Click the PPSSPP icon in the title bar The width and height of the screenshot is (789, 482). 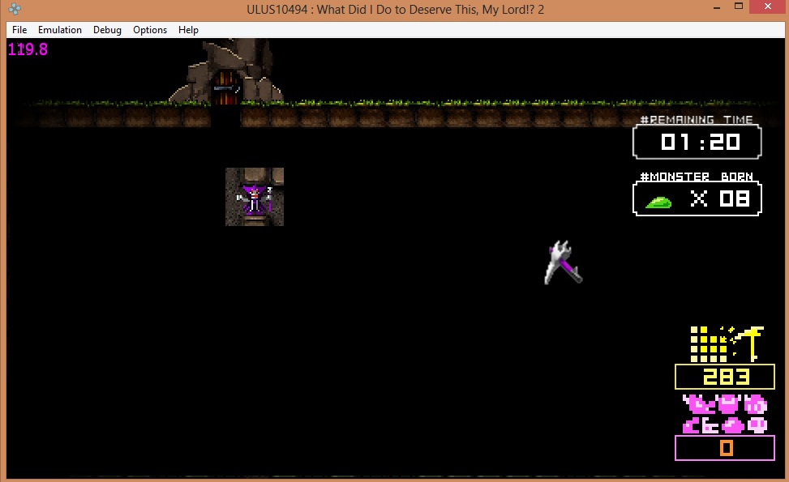[x=15, y=10]
